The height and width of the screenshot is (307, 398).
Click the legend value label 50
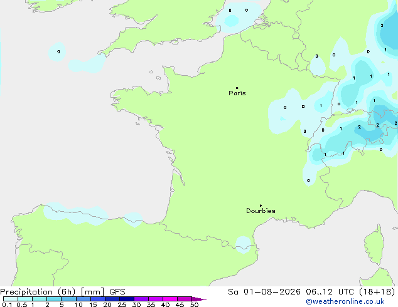click(x=194, y=304)
